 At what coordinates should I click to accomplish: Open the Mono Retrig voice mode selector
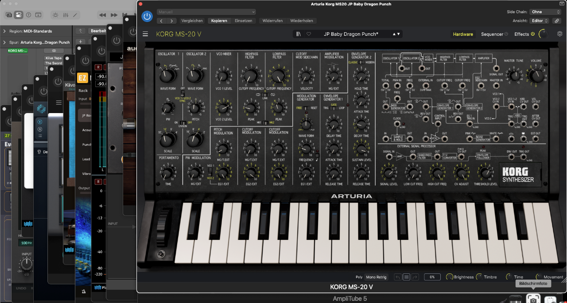[377, 277]
